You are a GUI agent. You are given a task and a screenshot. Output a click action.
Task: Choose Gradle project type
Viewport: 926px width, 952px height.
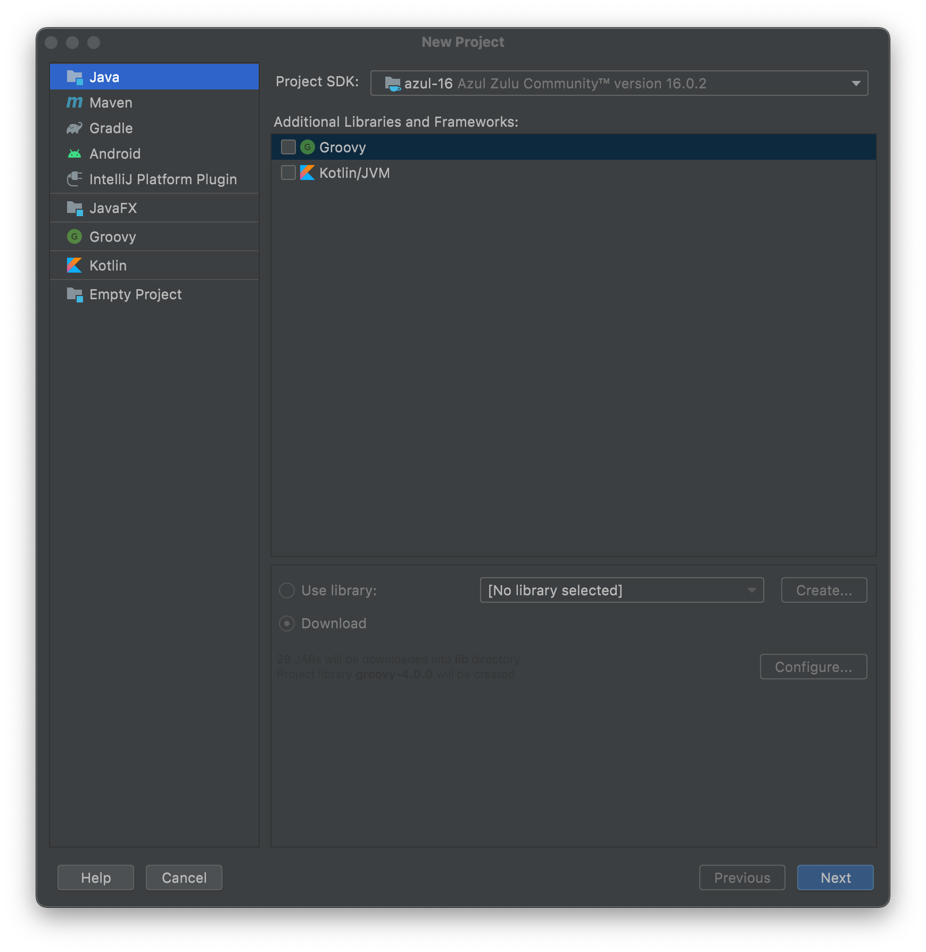(154, 128)
